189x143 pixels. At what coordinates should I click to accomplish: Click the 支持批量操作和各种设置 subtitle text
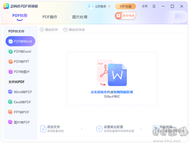pos(119,131)
